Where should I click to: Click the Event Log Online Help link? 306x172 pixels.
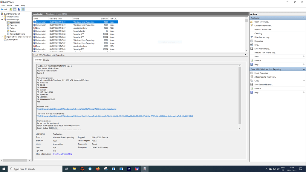tap(63, 154)
